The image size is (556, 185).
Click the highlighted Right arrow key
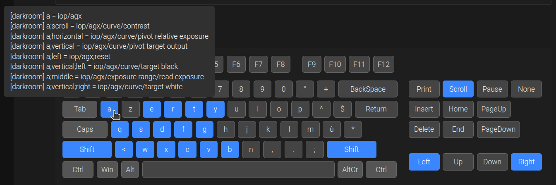526,162
